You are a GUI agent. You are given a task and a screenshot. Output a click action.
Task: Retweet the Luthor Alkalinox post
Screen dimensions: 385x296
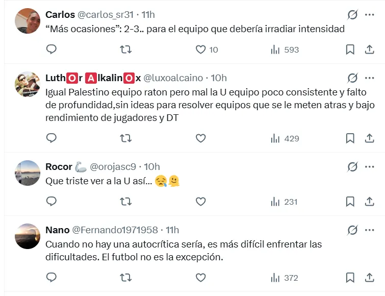[125, 138]
